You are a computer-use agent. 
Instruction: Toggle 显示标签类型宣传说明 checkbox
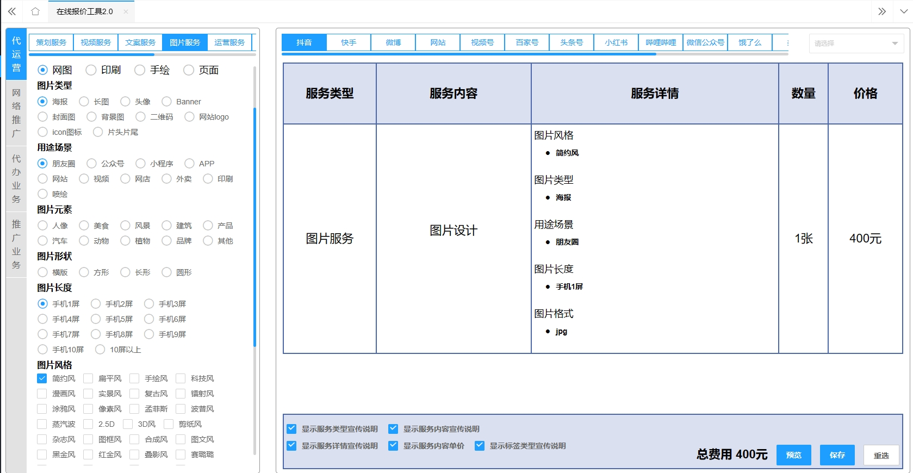(480, 446)
